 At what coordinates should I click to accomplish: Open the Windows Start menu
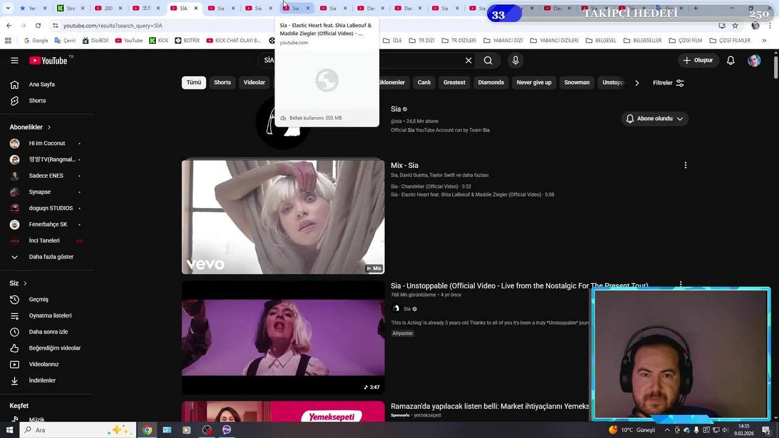[x=9, y=430]
